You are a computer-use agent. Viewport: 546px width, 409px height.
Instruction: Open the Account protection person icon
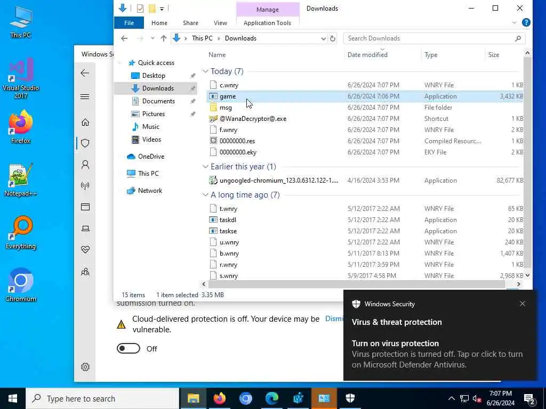pos(85,165)
